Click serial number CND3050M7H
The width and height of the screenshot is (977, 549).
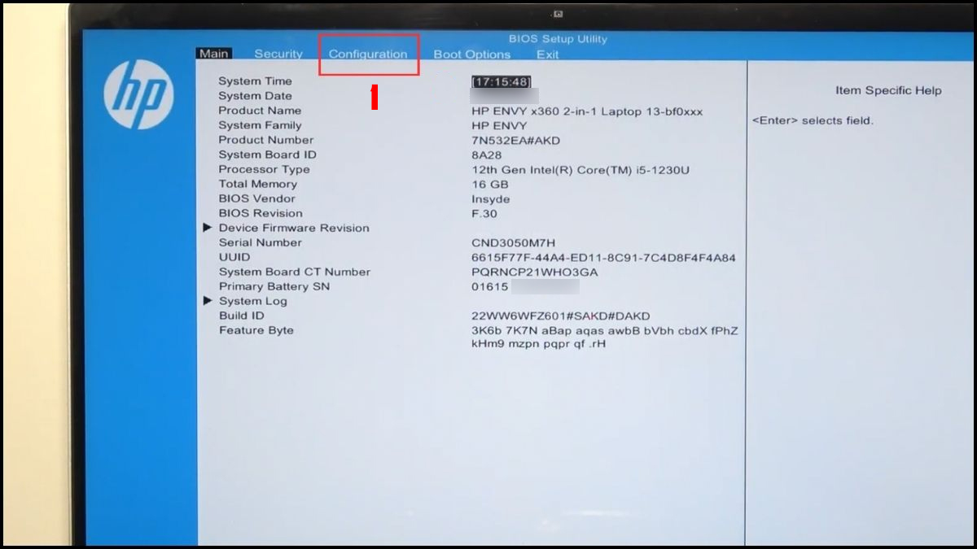(513, 243)
